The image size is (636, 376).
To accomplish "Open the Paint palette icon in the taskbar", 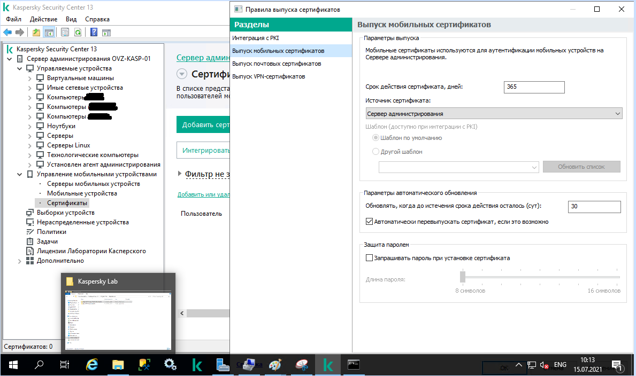I will [275, 365].
